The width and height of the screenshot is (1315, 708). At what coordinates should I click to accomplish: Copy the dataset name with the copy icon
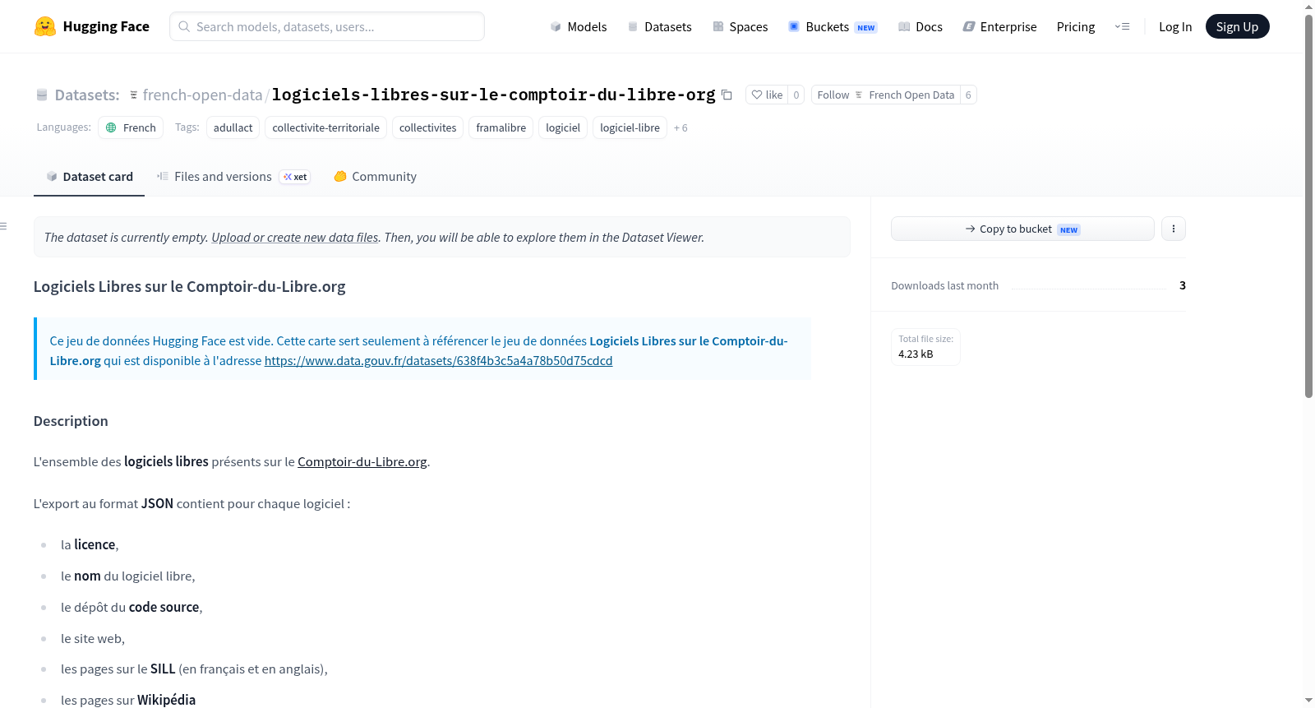(x=727, y=95)
